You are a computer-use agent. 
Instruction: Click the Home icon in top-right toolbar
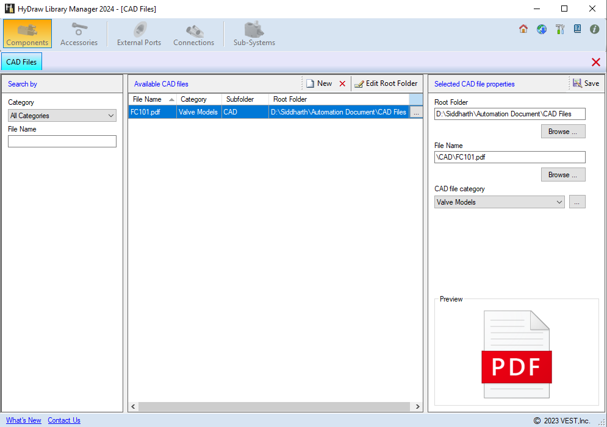point(523,29)
